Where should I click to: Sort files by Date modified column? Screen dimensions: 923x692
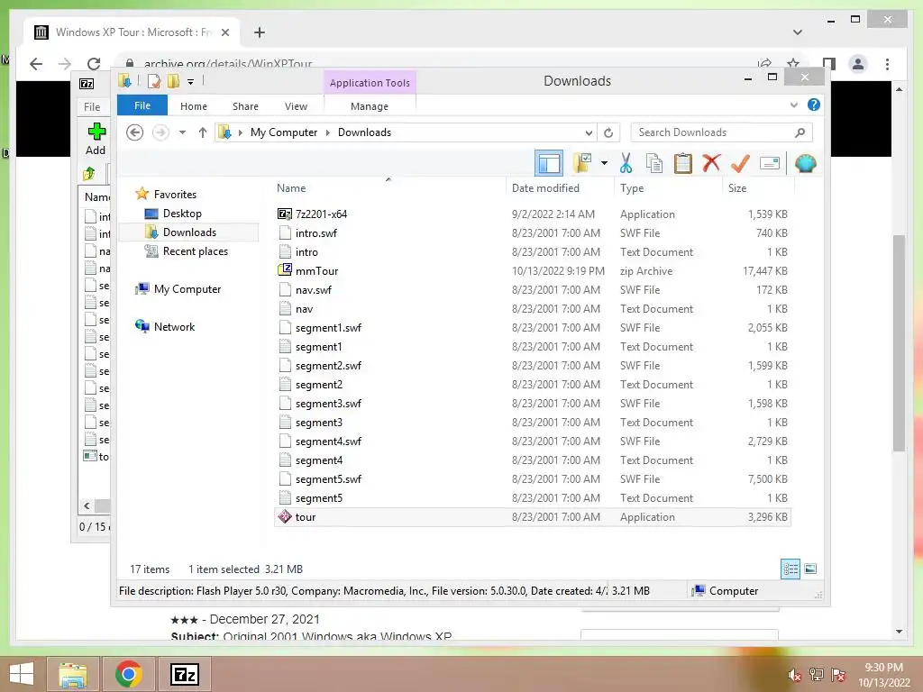pos(545,188)
